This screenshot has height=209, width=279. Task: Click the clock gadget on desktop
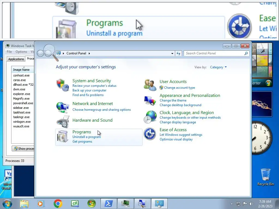tap(262, 138)
